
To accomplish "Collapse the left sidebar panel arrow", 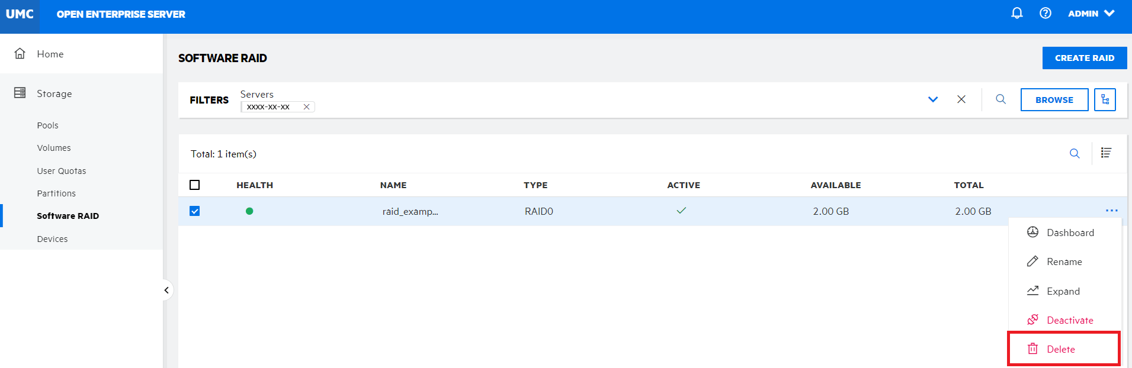I will (x=166, y=290).
